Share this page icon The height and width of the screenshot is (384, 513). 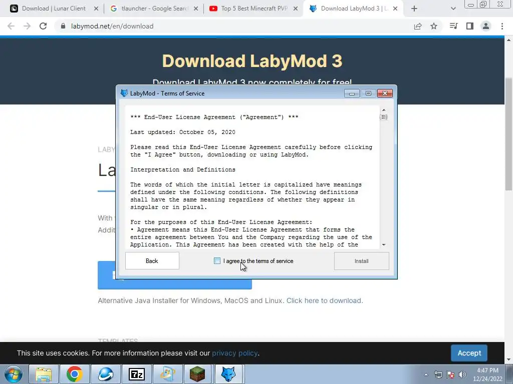(x=418, y=26)
